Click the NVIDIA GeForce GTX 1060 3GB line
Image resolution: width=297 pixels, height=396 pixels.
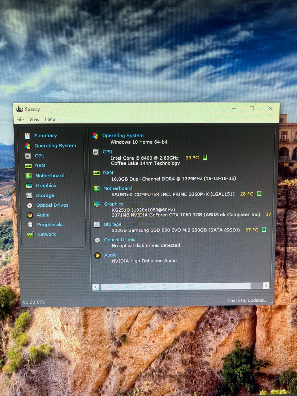(x=186, y=215)
